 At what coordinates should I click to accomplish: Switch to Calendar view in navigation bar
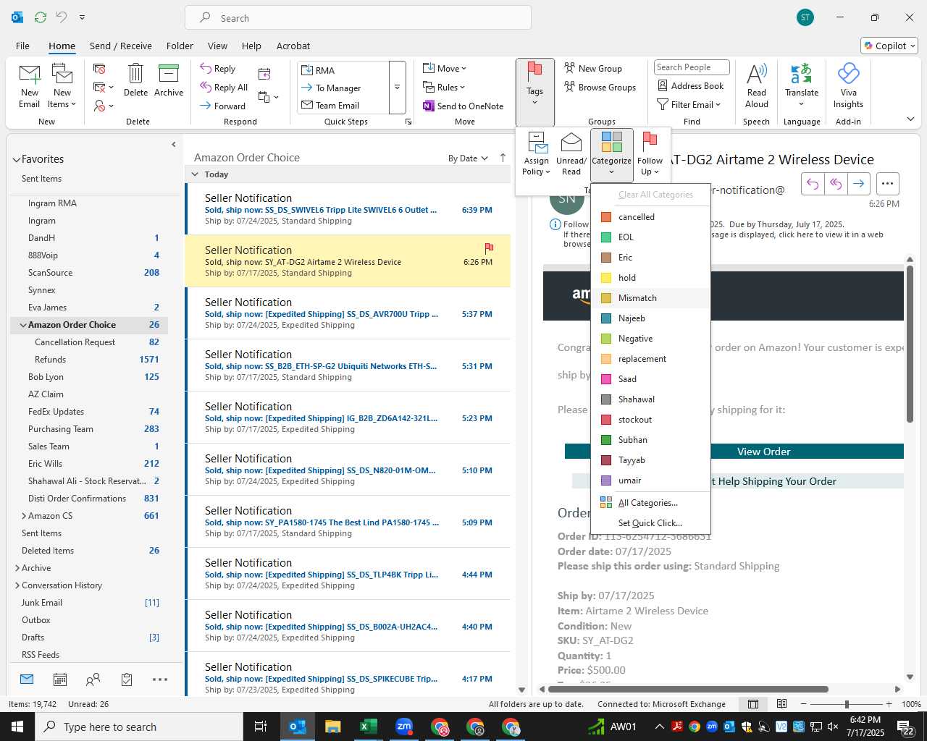point(60,679)
